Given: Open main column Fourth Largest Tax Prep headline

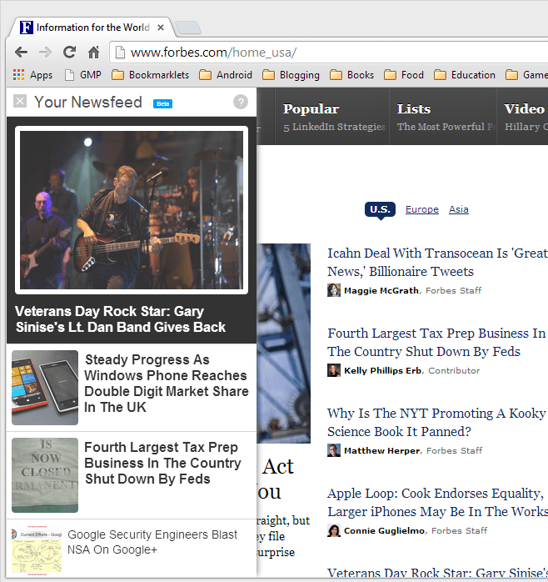Looking at the screenshot, I should [436, 342].
